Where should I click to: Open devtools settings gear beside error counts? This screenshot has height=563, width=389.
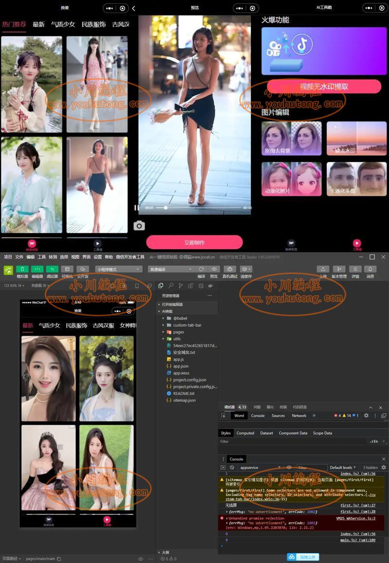(x=366, y=415)
